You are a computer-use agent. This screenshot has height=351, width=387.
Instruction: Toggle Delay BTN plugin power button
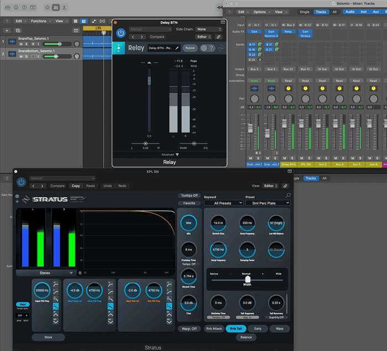tap(121, 33)
